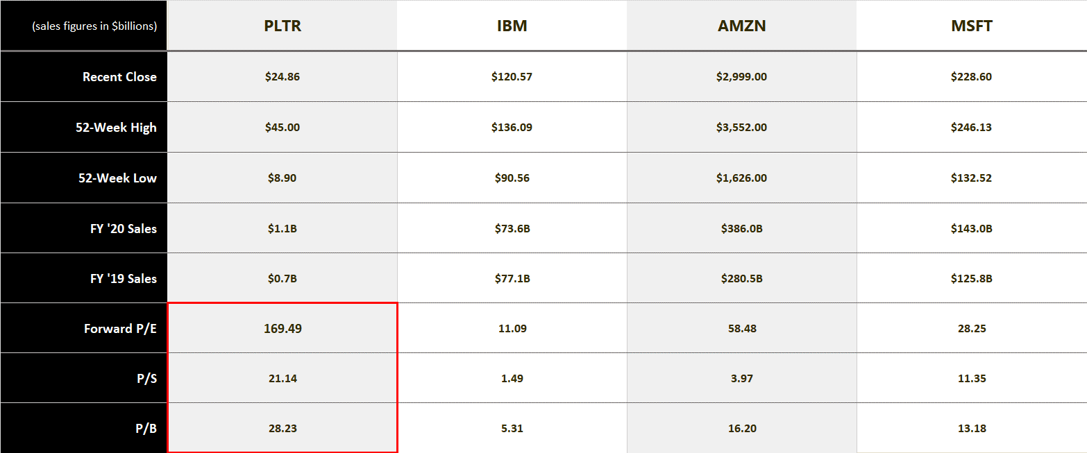Click the Recent Close row label

click(119, 77)
